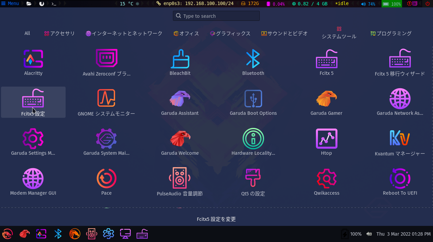Viewport: 433px width, 242px height.
Task: Open Garuda Boot Options
Action: coord(253,103)
